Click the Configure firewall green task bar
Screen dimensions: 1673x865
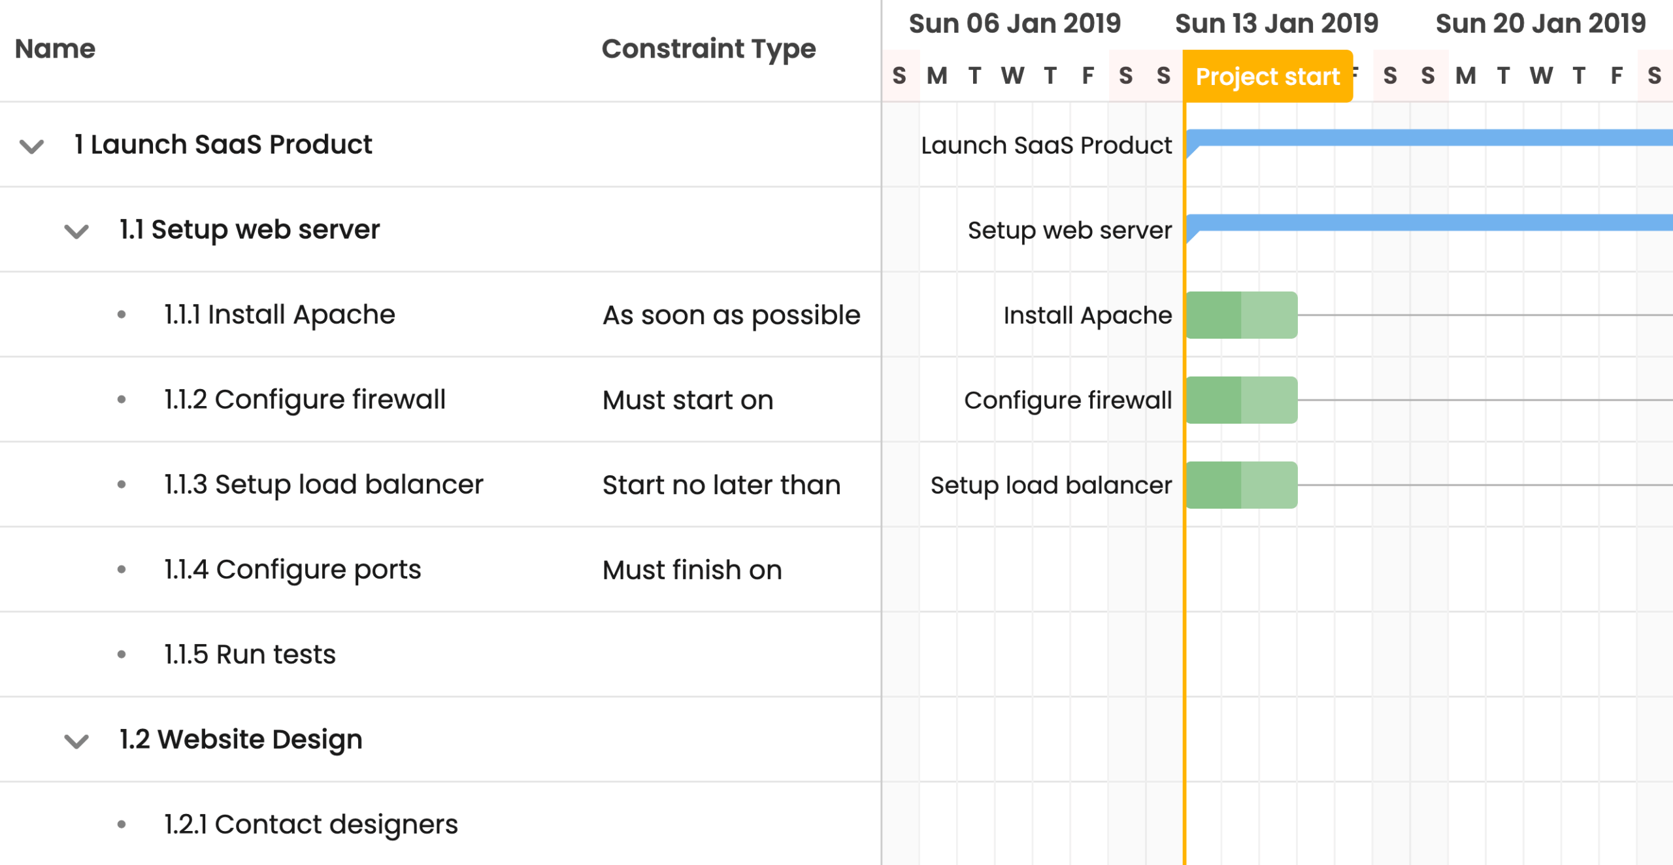(1241, 400)
